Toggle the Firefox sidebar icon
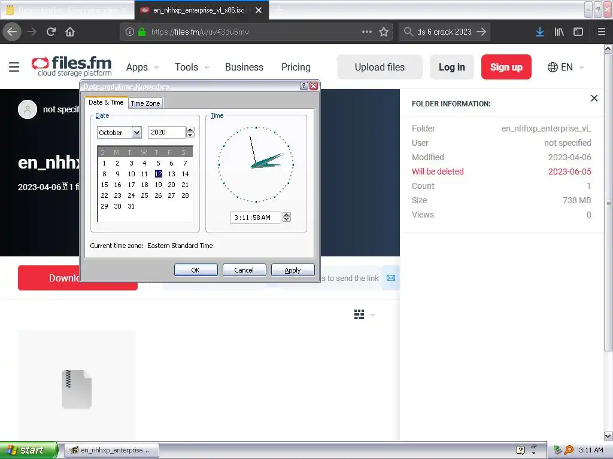 (578, 32)
